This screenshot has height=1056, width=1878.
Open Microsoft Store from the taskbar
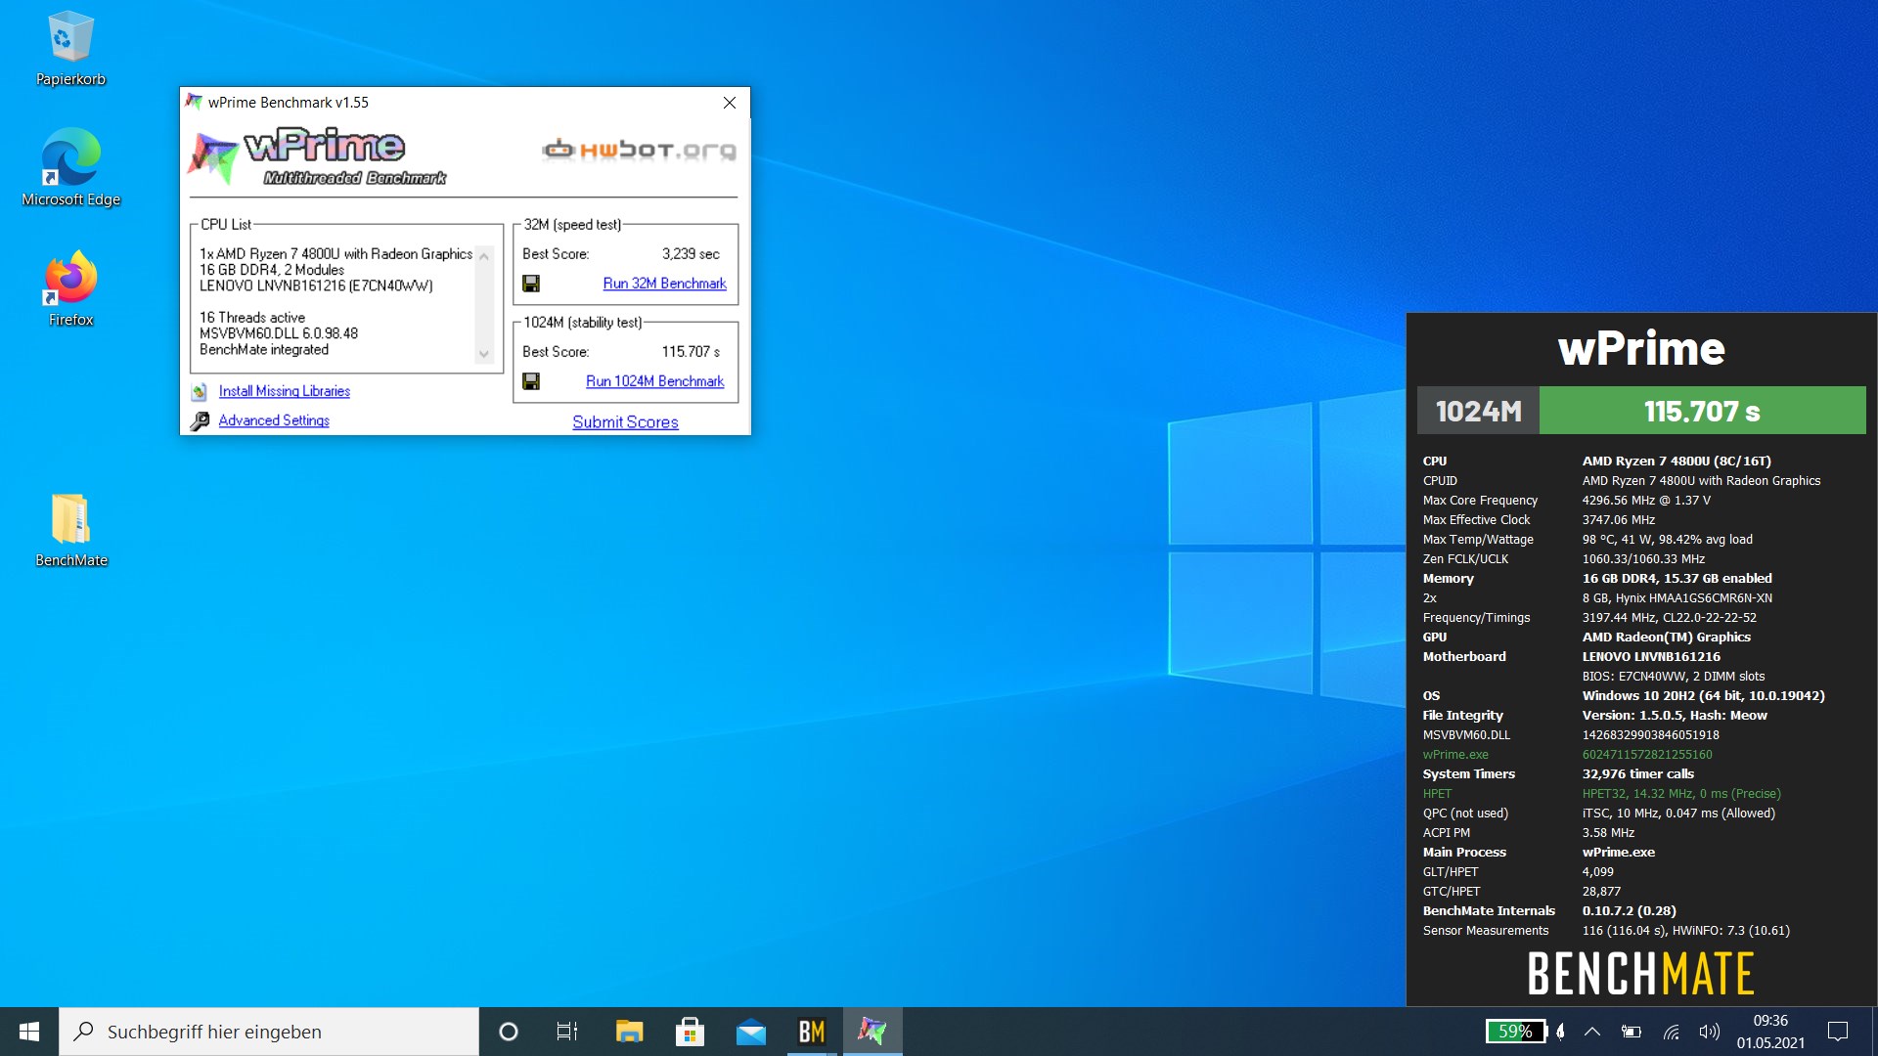coord(690,1032)
